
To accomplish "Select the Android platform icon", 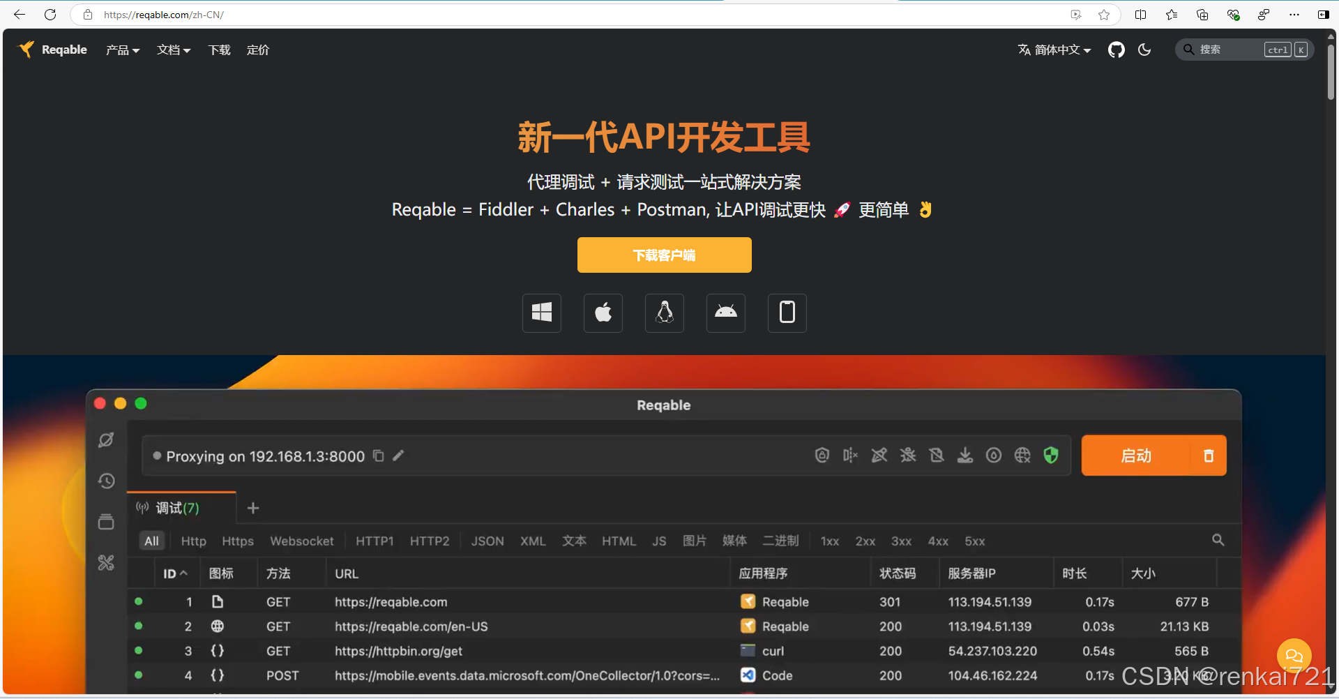I will (x=726, y=313).
